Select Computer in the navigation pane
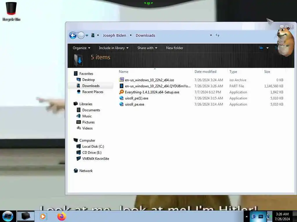Image resolution: width=297 pixels, height=222 pixels. 87,140
